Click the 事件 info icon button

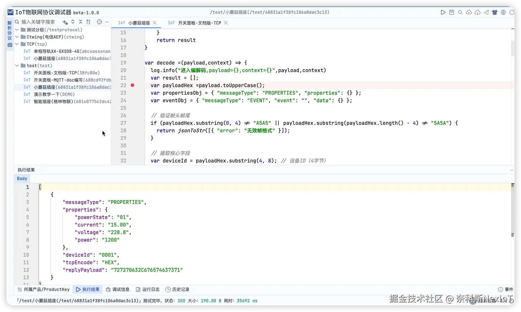[506, 289]
